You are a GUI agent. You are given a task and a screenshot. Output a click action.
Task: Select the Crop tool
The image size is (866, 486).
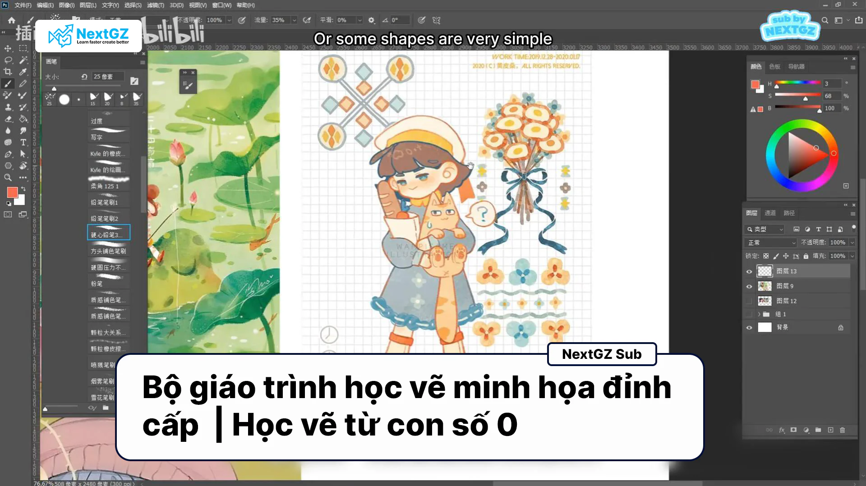[8, 72]
